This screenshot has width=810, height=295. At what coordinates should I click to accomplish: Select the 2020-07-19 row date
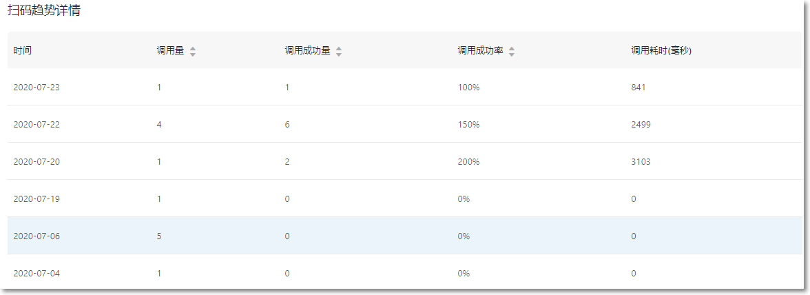point(37,199)
